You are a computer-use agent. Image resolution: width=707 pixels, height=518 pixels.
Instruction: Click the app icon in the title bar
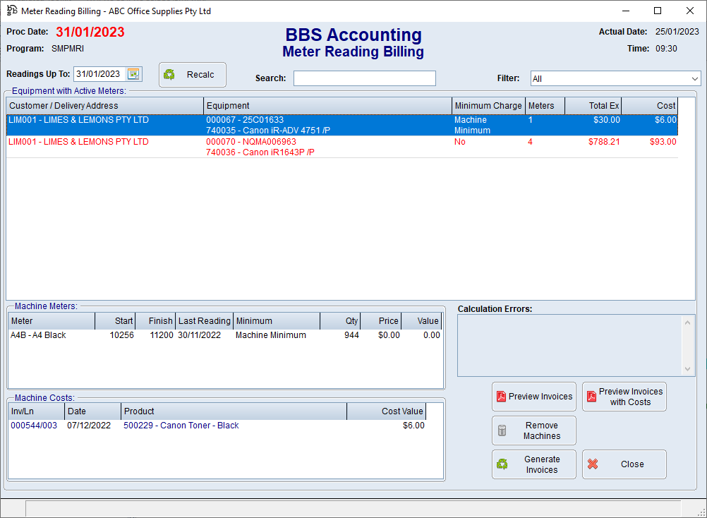[12, 11]
